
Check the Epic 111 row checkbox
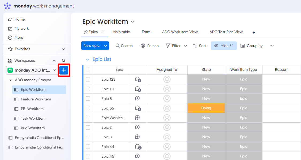[x=88, y=89]
